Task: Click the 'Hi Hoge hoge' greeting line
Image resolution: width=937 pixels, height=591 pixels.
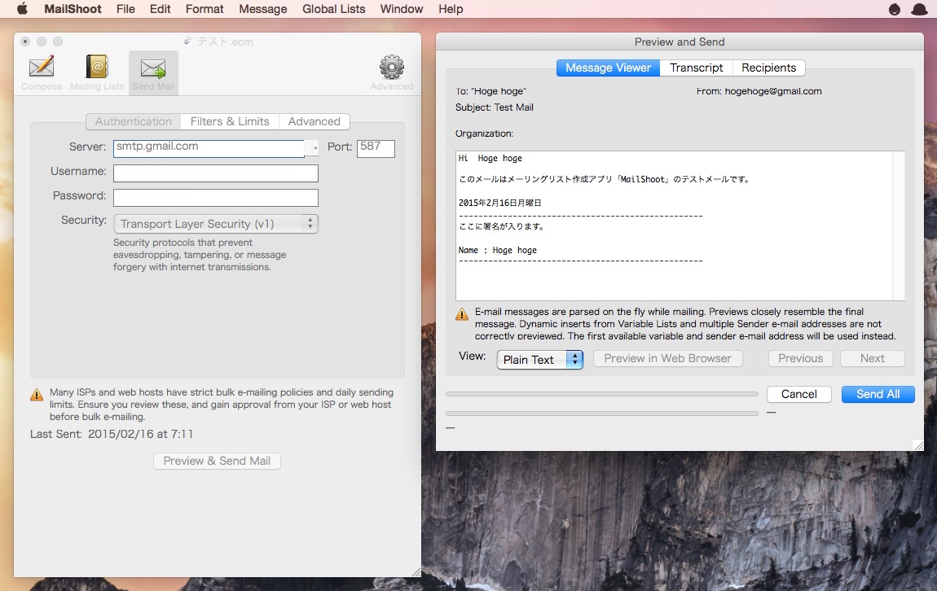Action: (x=490, y=158)
